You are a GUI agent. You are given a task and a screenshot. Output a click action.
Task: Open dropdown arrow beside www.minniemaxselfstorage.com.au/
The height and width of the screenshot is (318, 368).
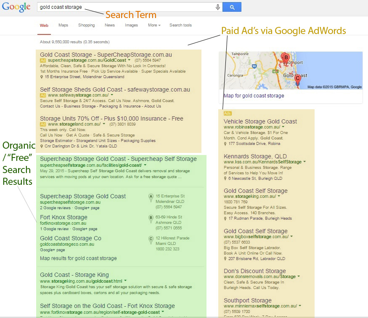coord(300,306)
